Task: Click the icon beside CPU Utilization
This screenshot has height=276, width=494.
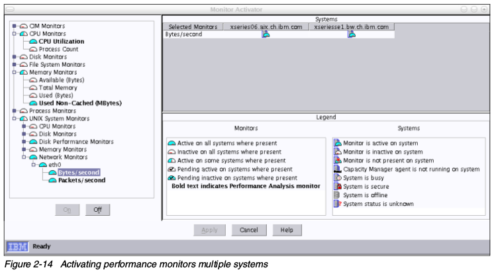Action: [x=34, y=41]
